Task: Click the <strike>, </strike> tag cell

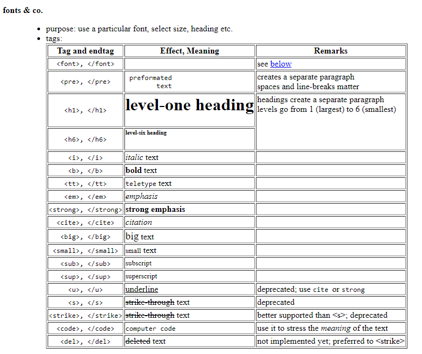Action: (x=85, y=316)
